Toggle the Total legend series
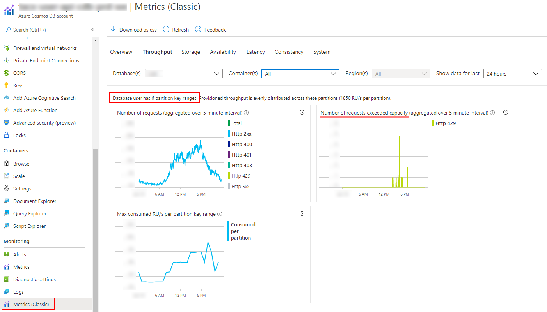This screenshot has width=547, height=312. click(x=236, y=123)
